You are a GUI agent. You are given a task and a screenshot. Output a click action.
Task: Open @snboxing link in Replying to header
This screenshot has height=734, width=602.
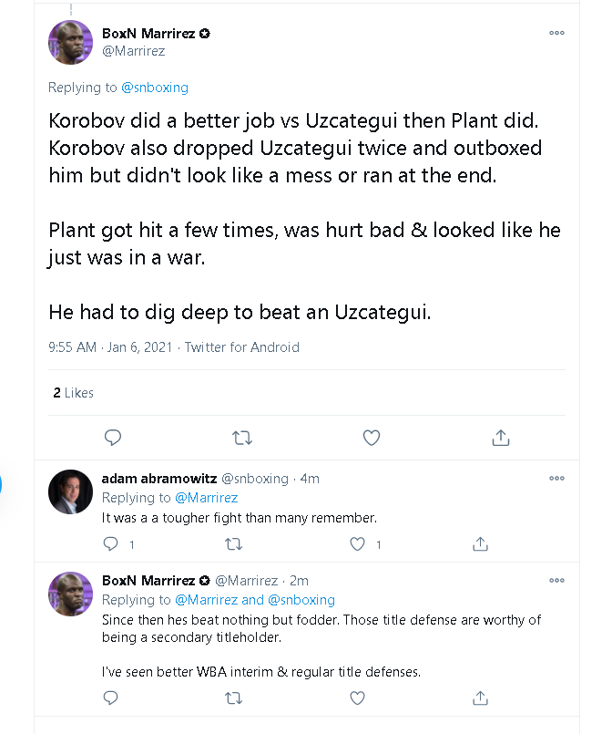coord(153,88)
